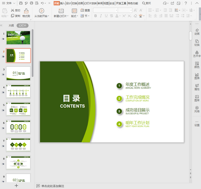Click the New Slide (新建幻灯片) icon
Viewport: 201px width, 189px height.
coord(61,11)
